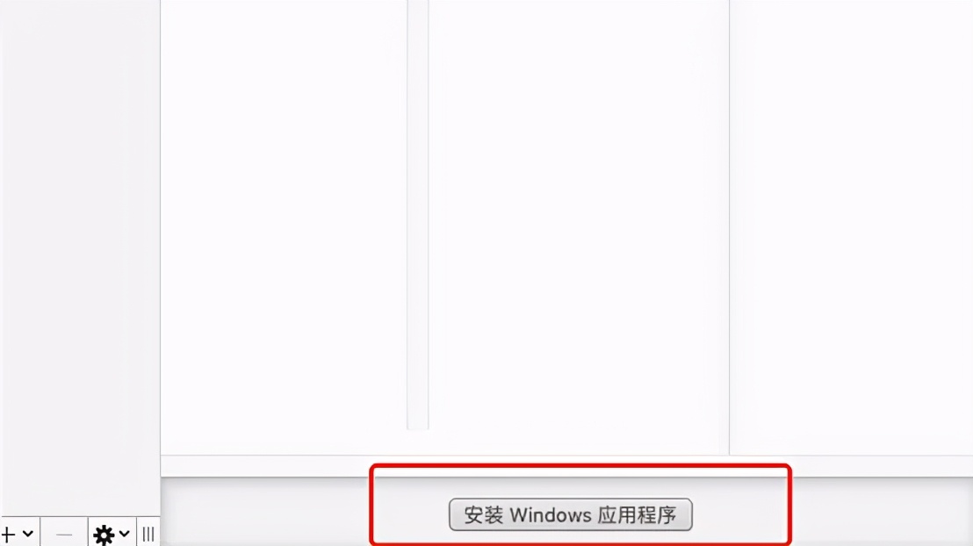Click the vertical scrollbar in the middle column

tap(418, 214)
